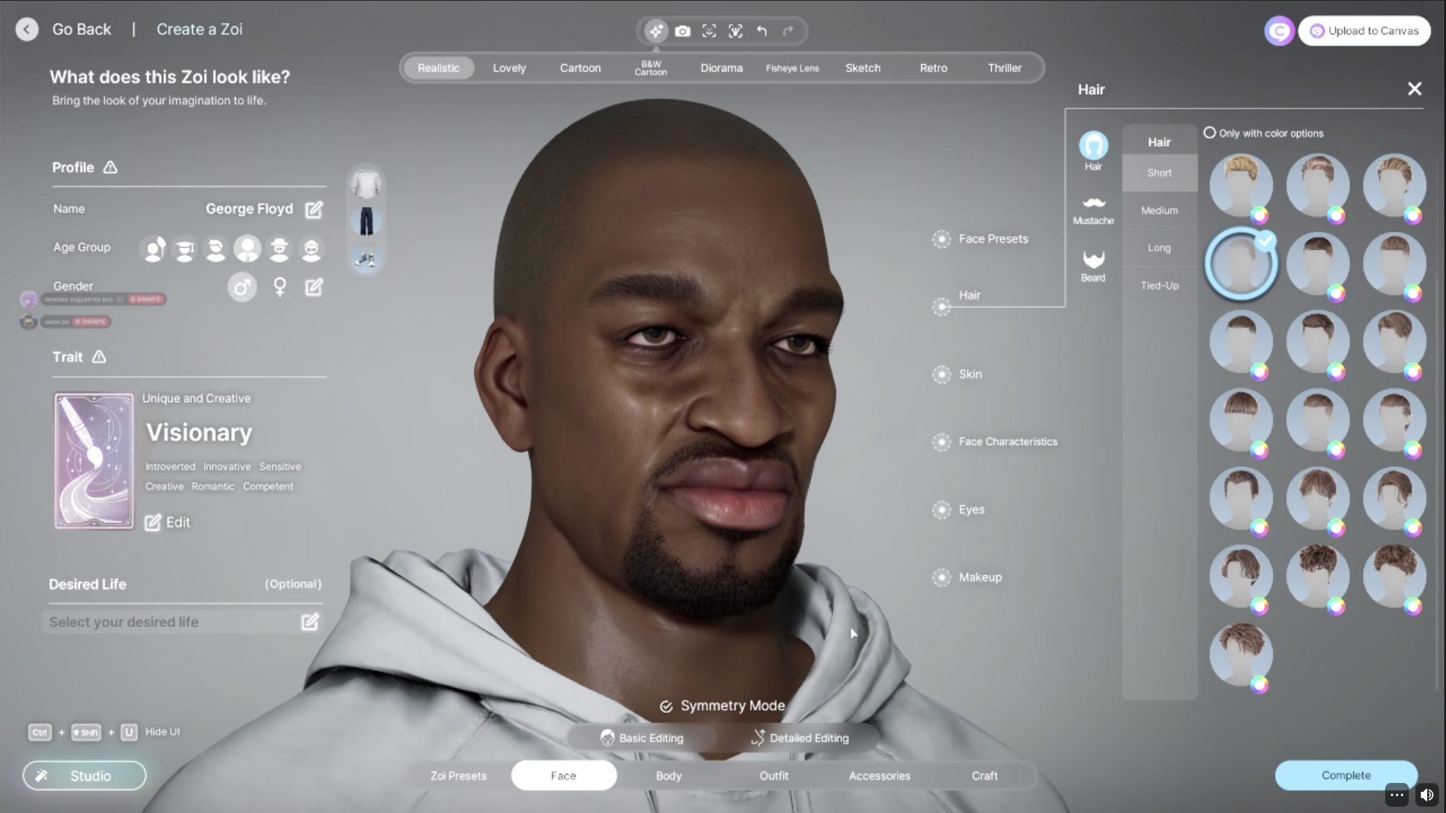The image size is (1446, 813).
Task: Open the Zoi Presets tab
Action: (x=458, y=776)
